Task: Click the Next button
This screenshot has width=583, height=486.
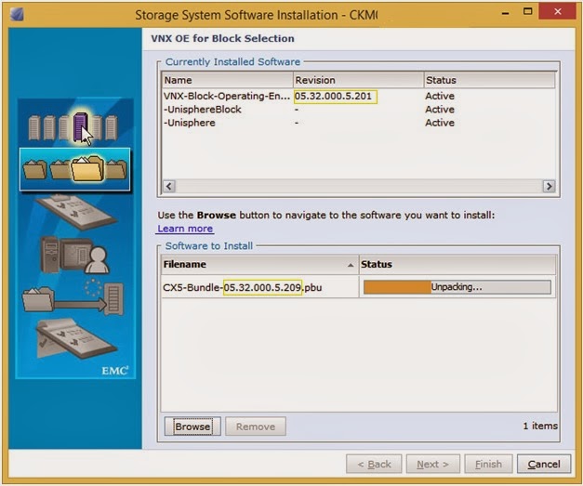Action: (x=432, y=464)
